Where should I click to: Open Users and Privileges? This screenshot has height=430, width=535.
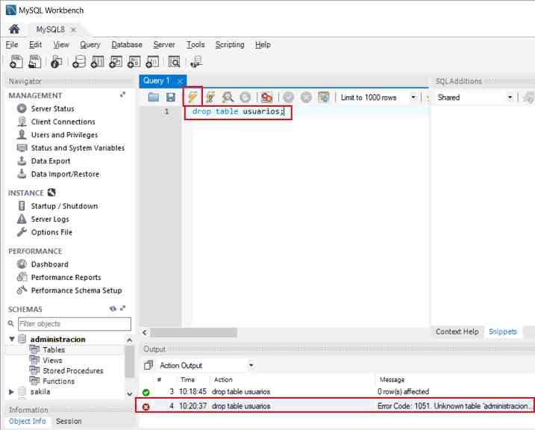coord(64,135)
